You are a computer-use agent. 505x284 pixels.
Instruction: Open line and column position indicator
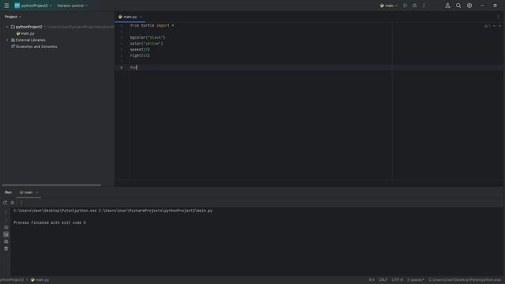(x=372, y=280)
